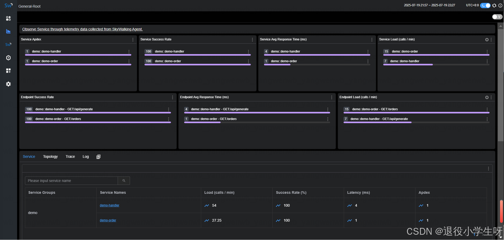Click demo::demo-order entry in Service Load
This screenshot has width=504, height=240.
point(405,51)
